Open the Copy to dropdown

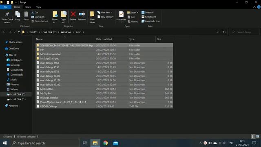63,17
